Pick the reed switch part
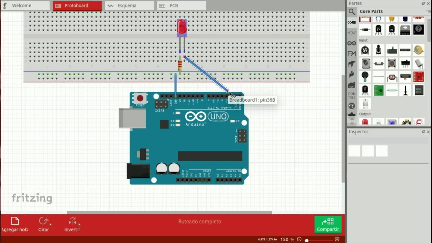 coord(392,90)
